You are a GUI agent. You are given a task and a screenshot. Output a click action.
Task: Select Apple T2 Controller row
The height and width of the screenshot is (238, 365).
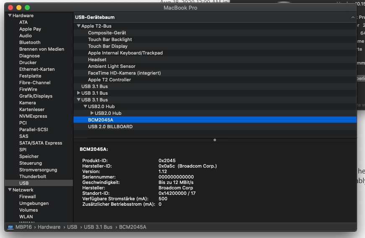(215, 80)
